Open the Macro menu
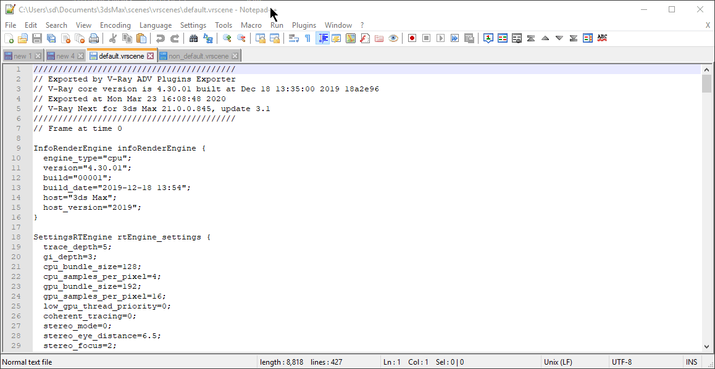 click(251, 25)
